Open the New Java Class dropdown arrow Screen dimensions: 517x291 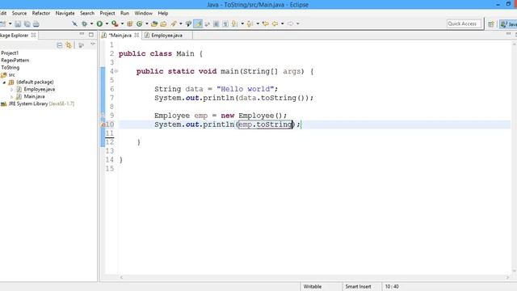coord(147,23)
